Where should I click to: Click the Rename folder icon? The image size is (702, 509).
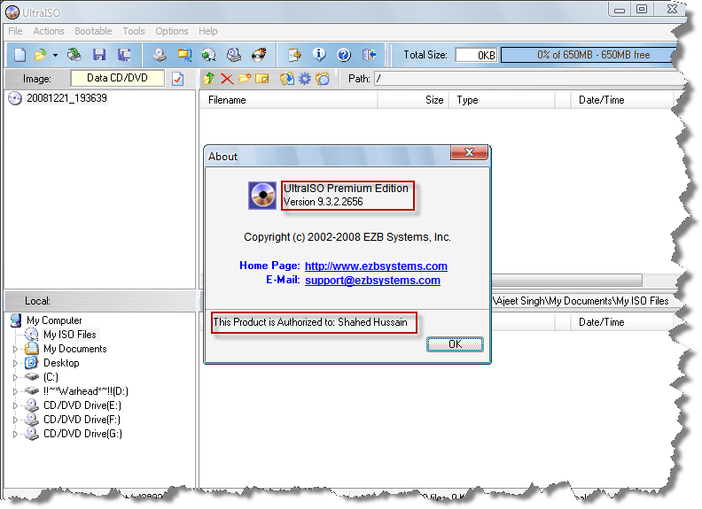click(x=261, y=79)
